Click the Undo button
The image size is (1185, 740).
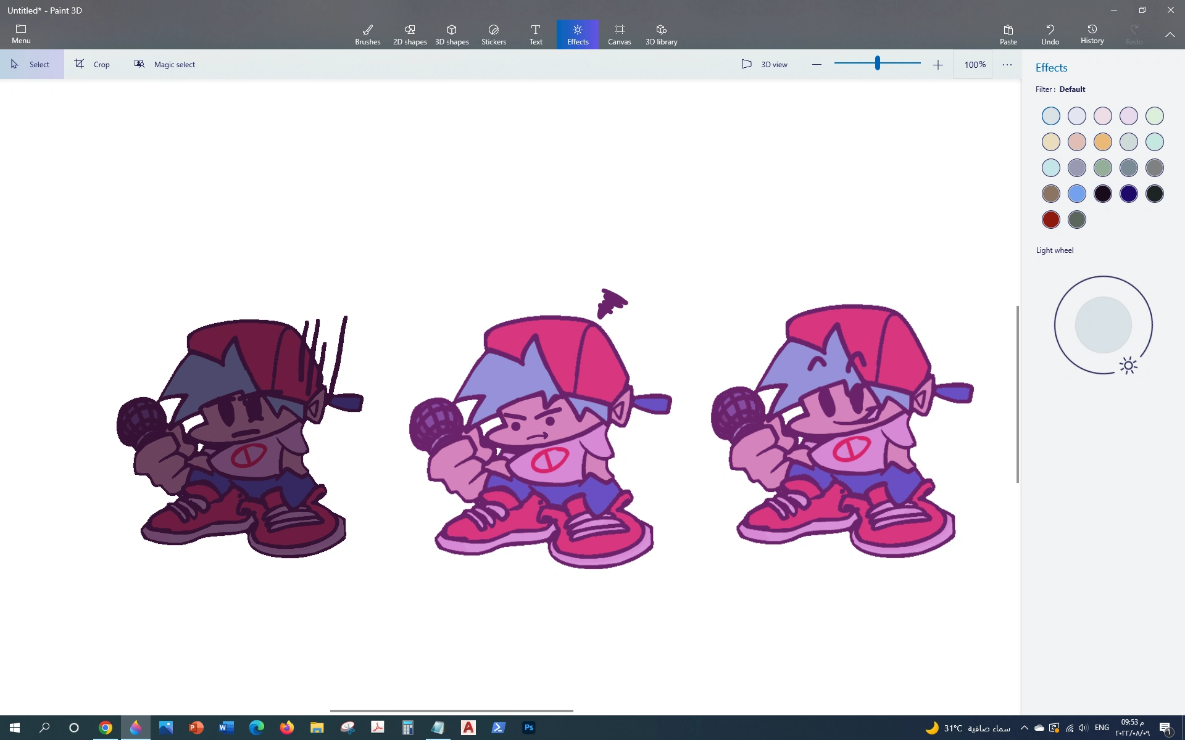click(x=1050, y=35)
